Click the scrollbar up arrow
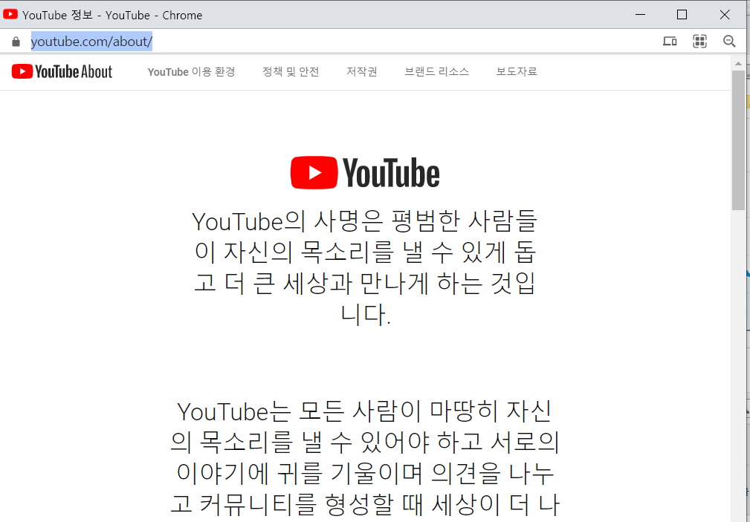The width and height of the screenshot is (750, 522). (x=738, y=63)
